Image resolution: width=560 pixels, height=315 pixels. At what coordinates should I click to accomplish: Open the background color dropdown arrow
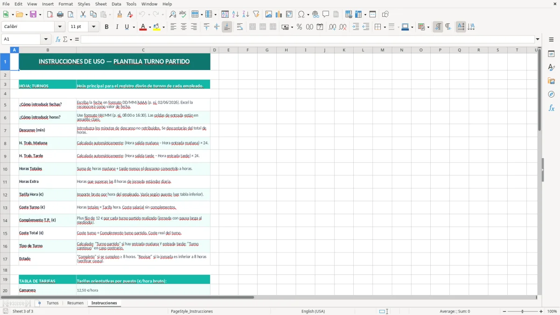coord(163,27)
